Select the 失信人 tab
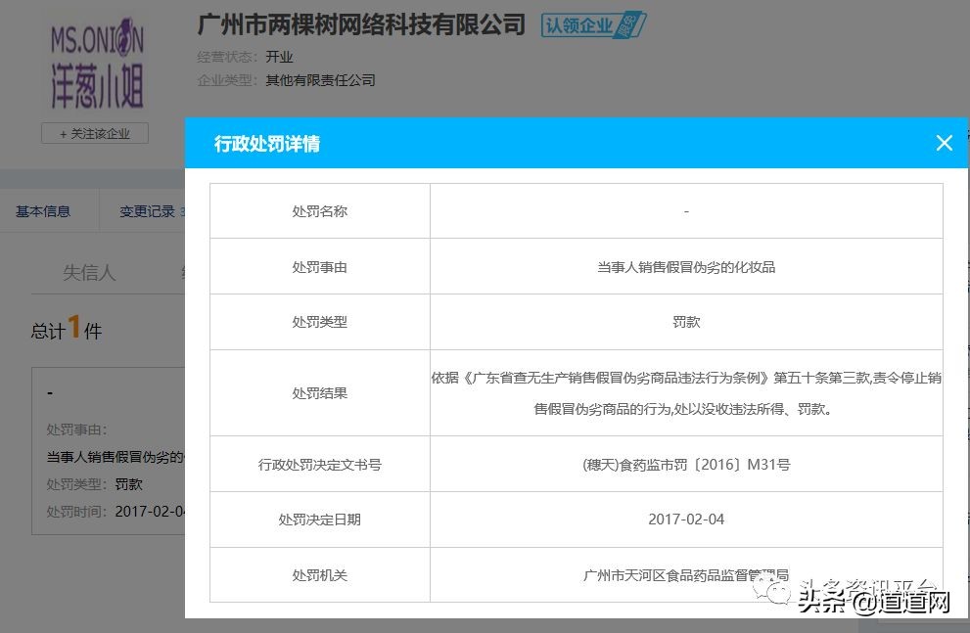The height and width of the screenshot is (633, 970). [89, 272]
